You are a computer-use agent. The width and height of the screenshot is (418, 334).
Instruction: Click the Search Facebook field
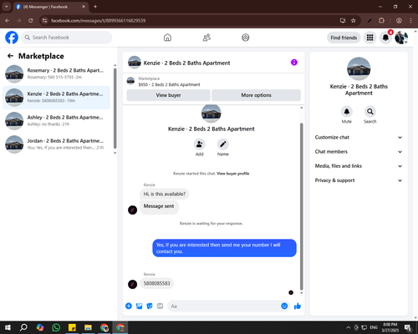[67, 38]
